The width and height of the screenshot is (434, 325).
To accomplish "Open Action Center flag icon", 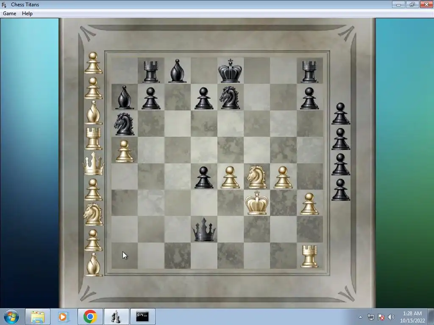I will (381, 317).
